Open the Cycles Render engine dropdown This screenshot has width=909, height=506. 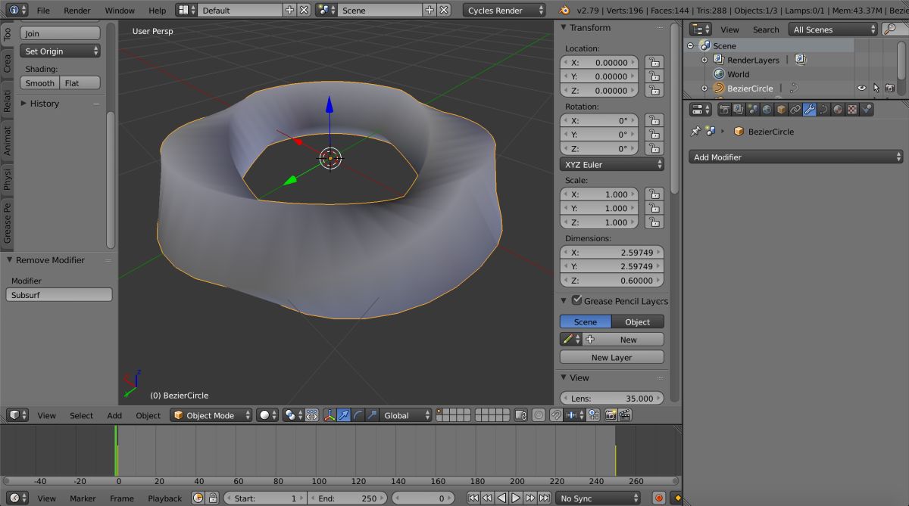pos(504,10)
